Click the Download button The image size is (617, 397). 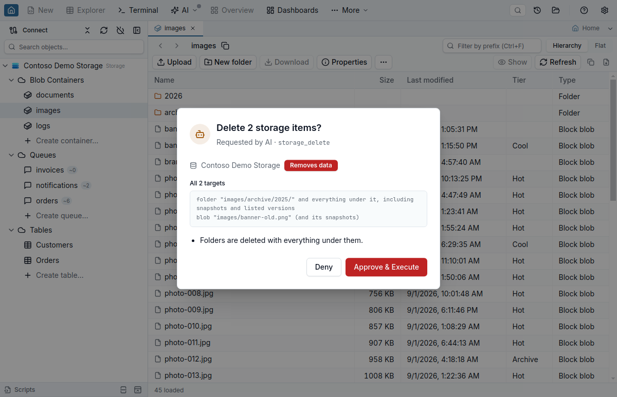(x=287, y=62)
